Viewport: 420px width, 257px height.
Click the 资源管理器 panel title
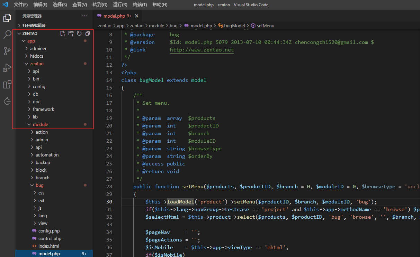(x=32, y=16)
